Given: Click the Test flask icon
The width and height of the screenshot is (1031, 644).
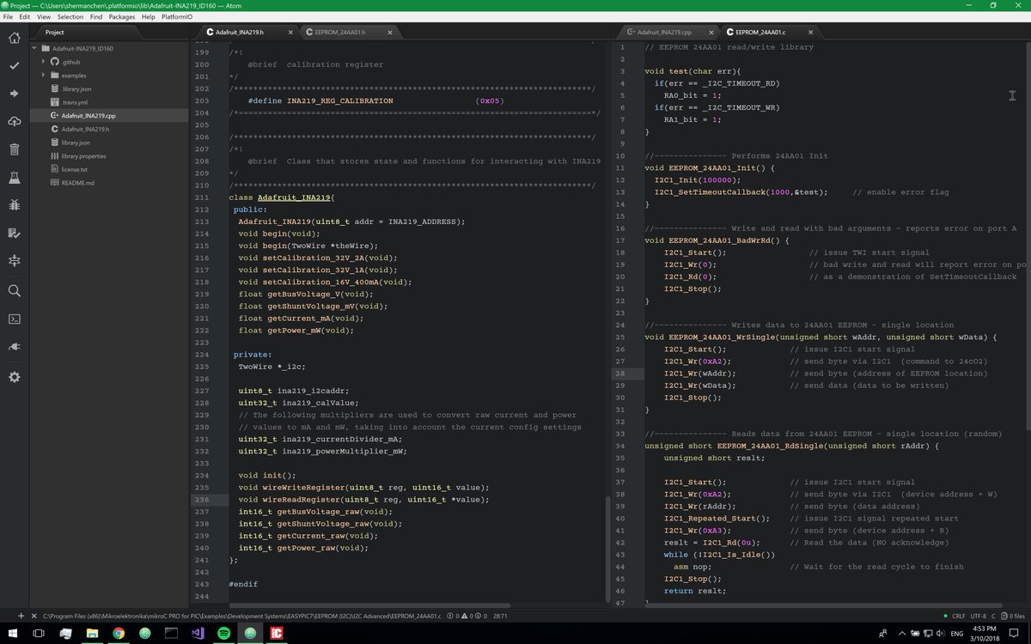Looking at the screenshot, I should pyautogui.click(x=14, y=177).
